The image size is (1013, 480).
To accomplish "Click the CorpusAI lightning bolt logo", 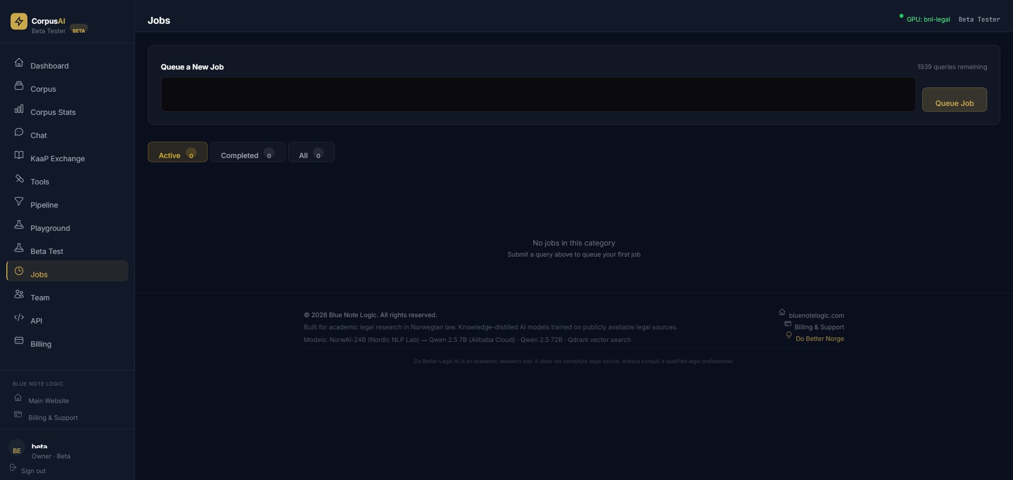I will 19,22.
